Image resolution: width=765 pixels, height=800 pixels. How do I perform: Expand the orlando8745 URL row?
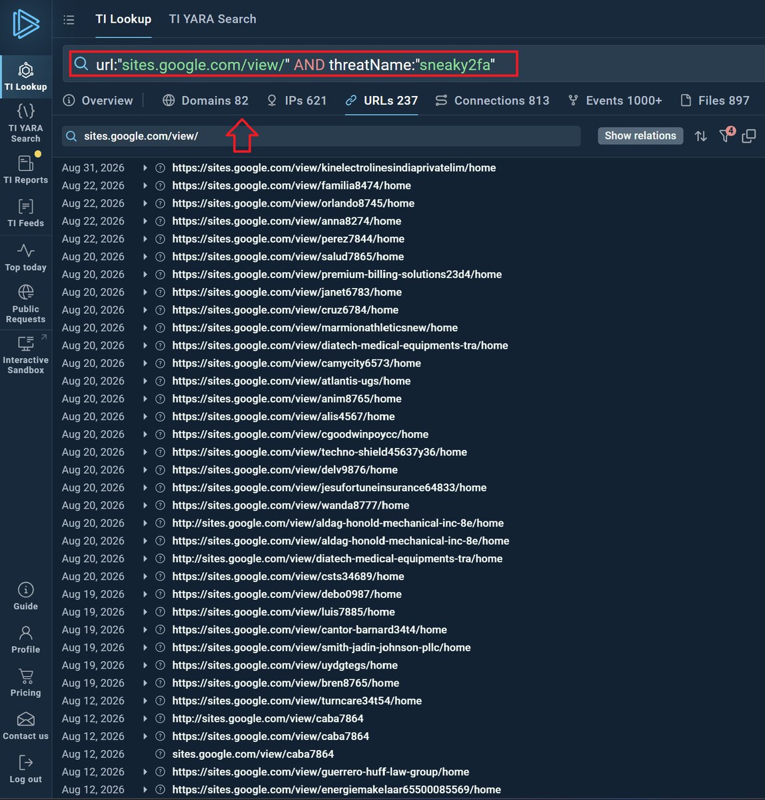[x=145, y=203]
